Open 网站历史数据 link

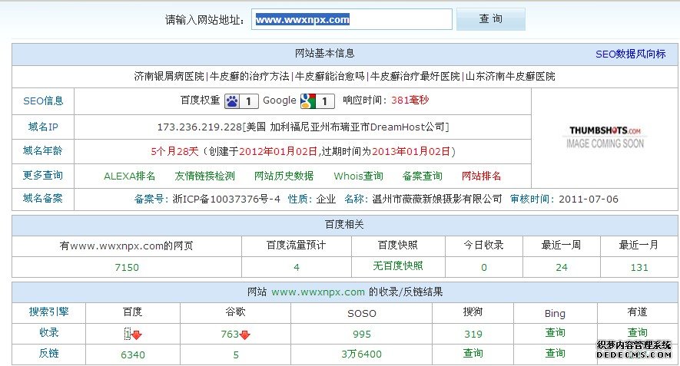click(x=284, y=176)
